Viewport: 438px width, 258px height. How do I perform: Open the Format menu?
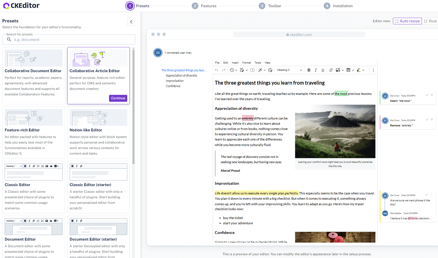[246, 63]
